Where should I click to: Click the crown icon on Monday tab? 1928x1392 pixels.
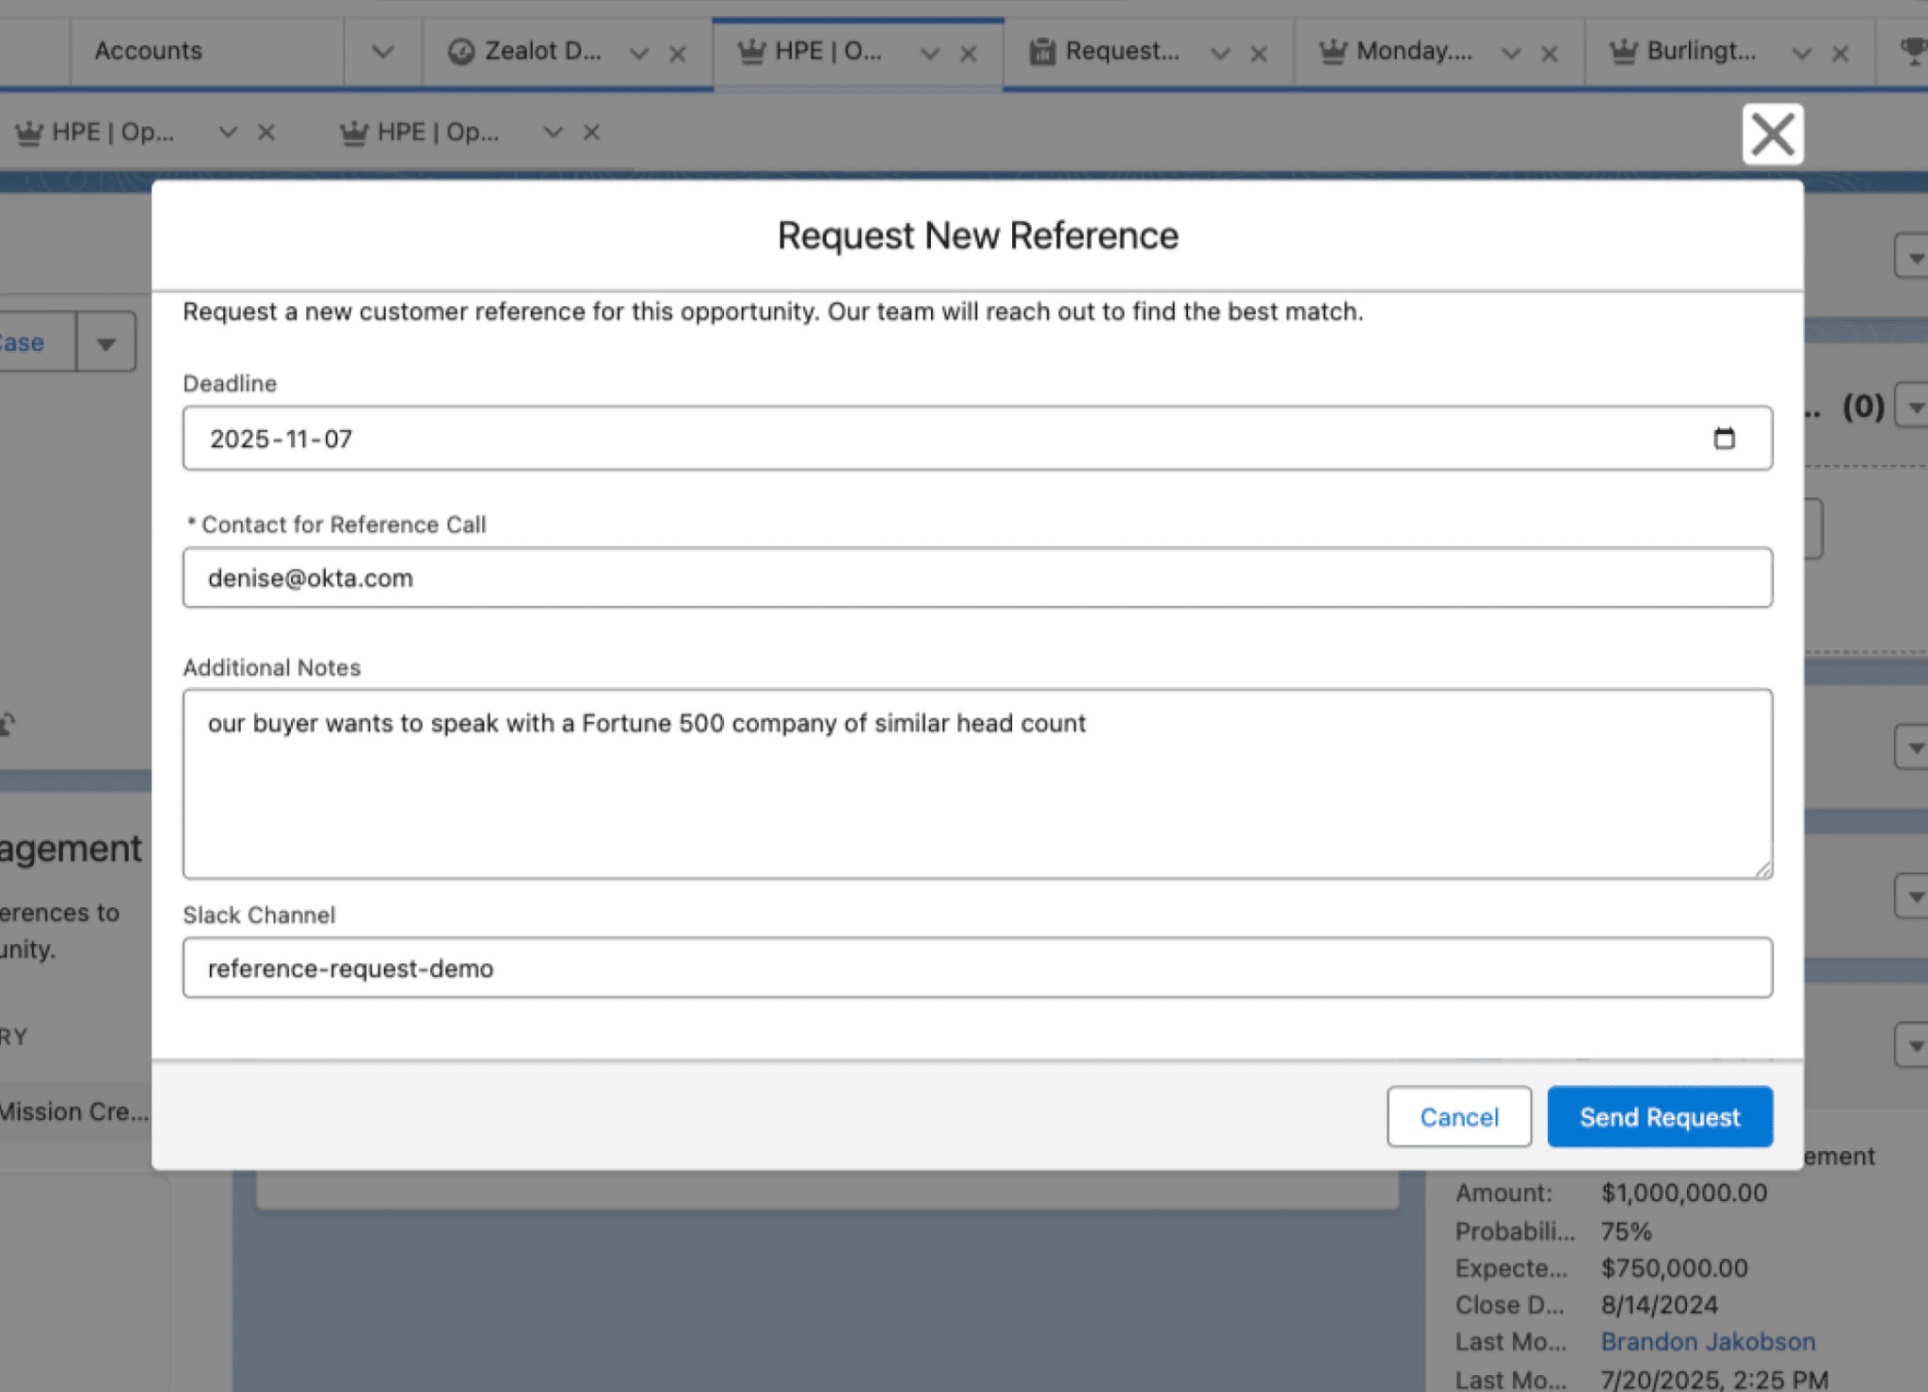tap(1332, 52)
